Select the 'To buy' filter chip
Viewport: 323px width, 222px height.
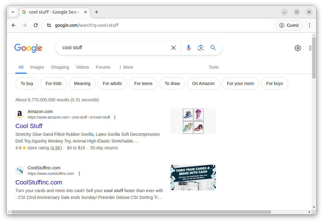click(x=27, y=83)
